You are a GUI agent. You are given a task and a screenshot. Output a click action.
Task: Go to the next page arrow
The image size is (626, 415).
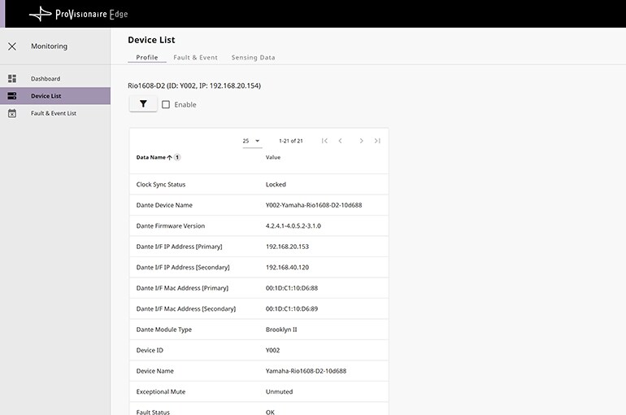(x=361, y=141)
